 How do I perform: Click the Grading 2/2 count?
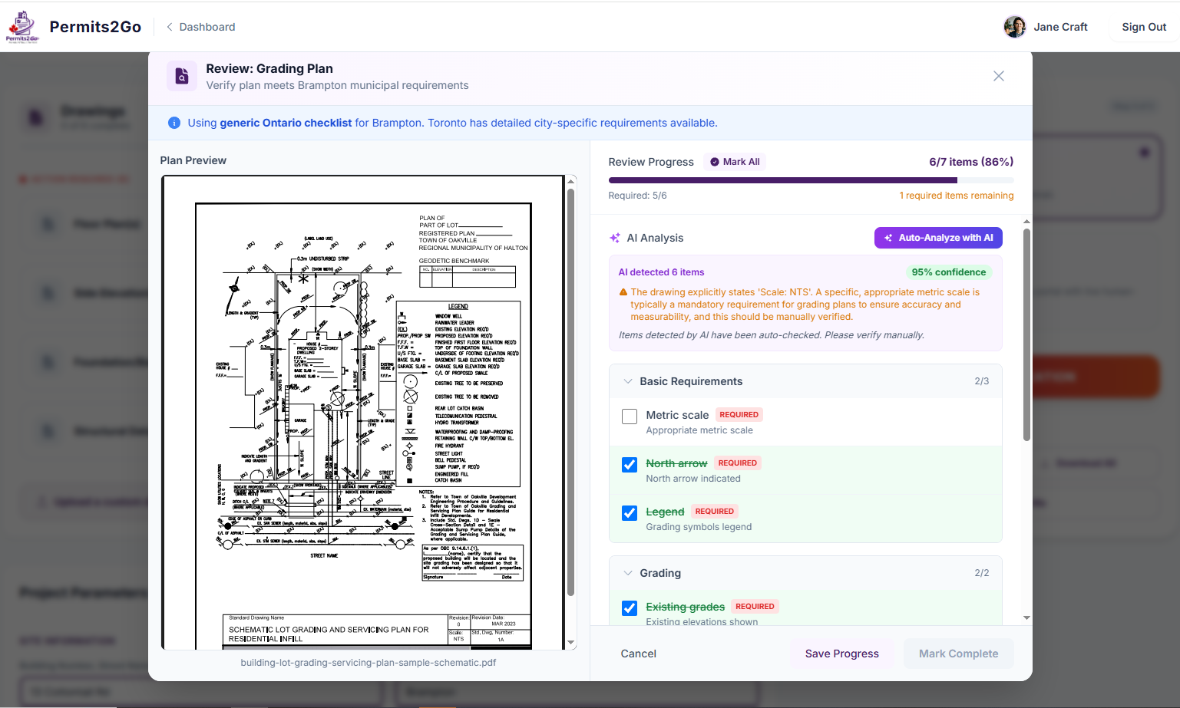click(x=982, y=573)
